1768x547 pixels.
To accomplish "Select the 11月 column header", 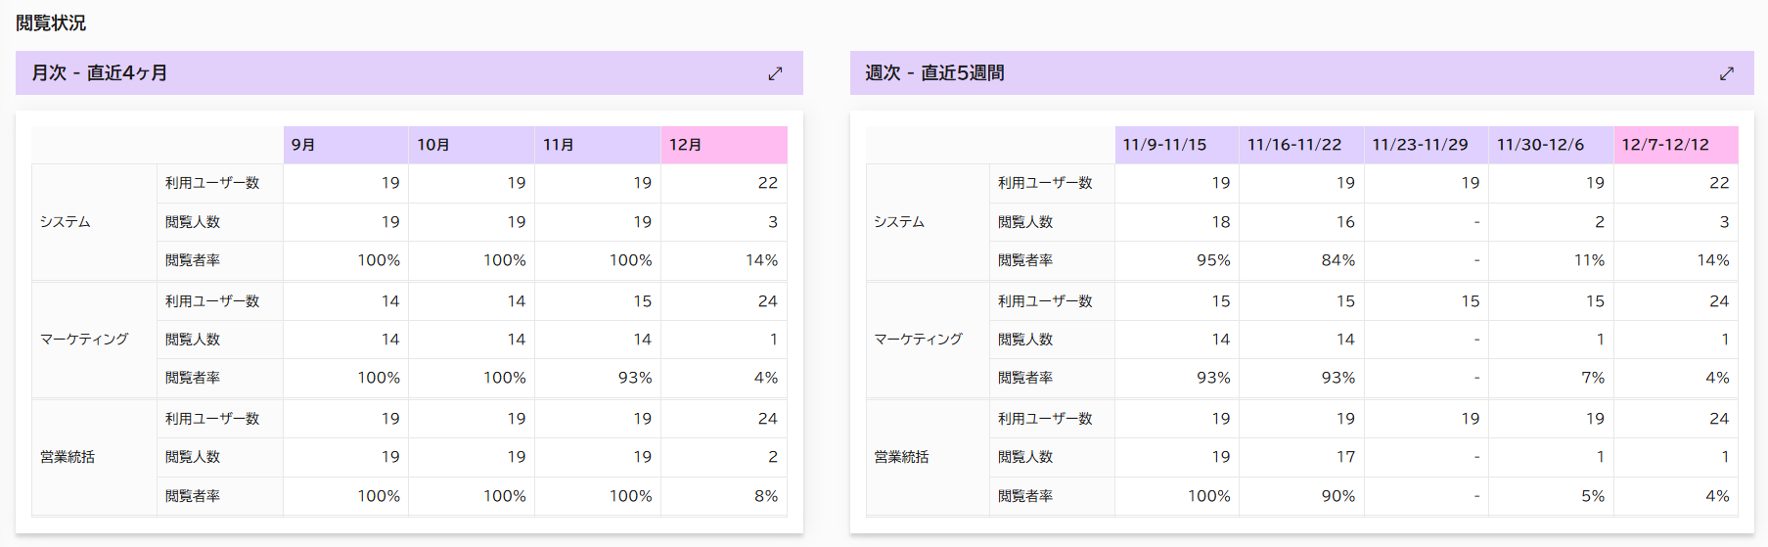I will click(x=598, y=145).
